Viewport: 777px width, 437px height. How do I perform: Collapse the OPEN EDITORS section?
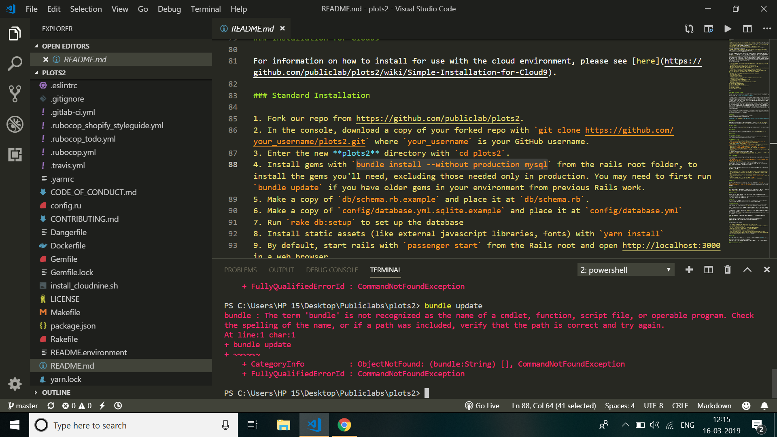tap(65, 46)
